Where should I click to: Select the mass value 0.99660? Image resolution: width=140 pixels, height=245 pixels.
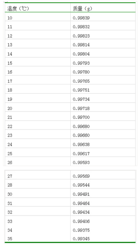81,135
